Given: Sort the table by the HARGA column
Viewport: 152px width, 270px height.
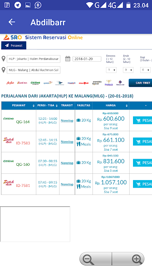Looking at the screenshot, I should coord(111,105).
